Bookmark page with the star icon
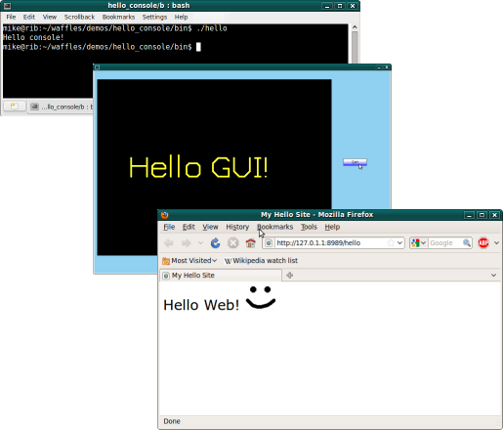 391,242
